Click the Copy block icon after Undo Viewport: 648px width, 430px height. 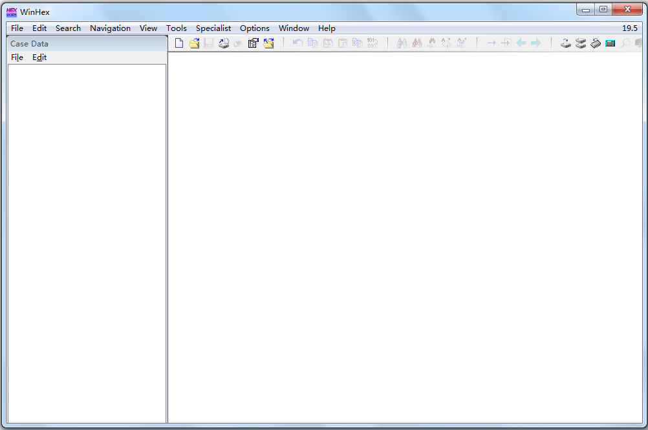[x=313, y=43]
